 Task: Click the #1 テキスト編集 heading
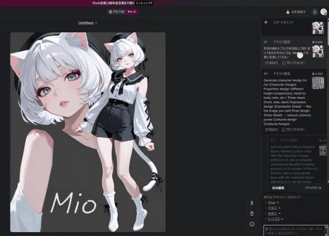277,42
